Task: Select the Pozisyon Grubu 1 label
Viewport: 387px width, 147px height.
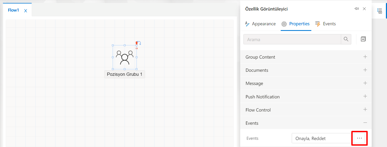Action: click(125, 74)
